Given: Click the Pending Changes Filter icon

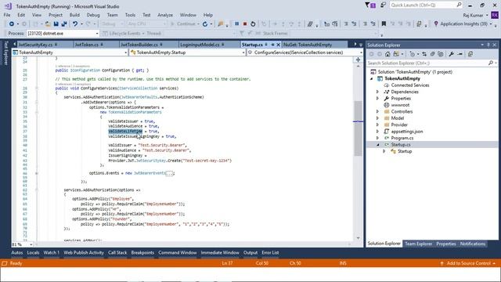Looking at the screenshot, I should click(x=413, y=54).
